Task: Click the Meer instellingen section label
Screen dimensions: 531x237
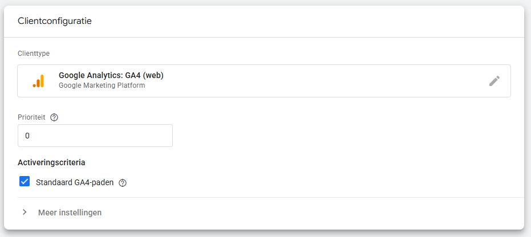Action: (70, 213)
